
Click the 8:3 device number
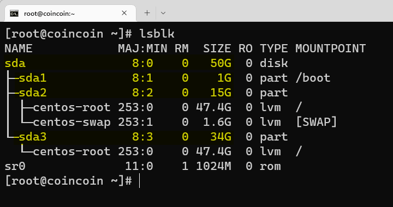point(142,137)
